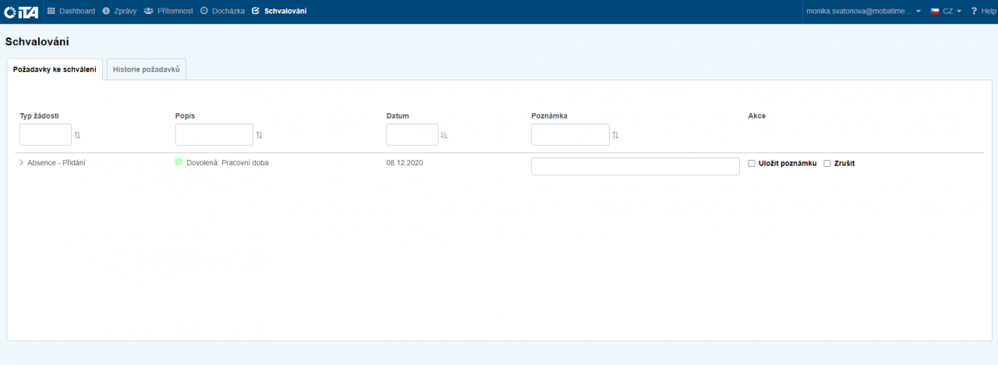Go to Přítomnost people icon
Screen dimensions: 998x365
click(148, 11)
